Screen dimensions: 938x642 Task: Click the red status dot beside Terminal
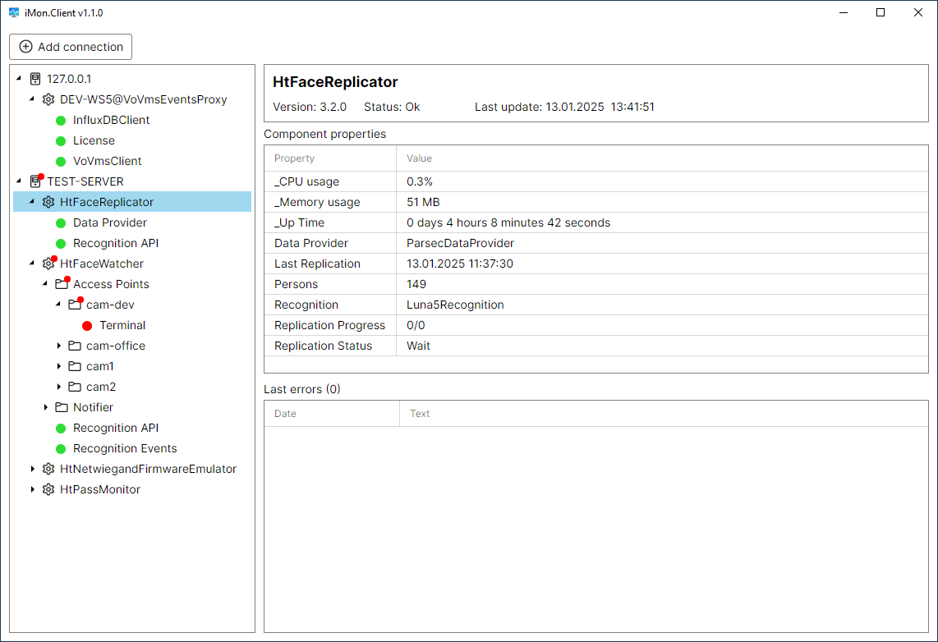click(x=87, y=325)
